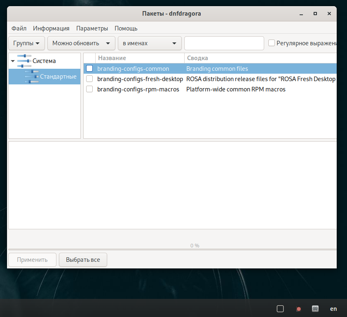Open the Группы view dropdown
The width and height of the screenshot is (347, 317).
tap(26, 43)
